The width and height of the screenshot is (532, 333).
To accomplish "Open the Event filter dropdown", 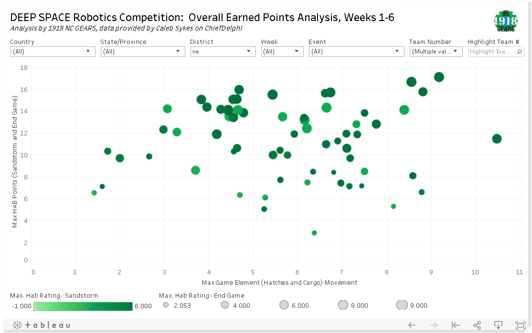I will (357, 52).
